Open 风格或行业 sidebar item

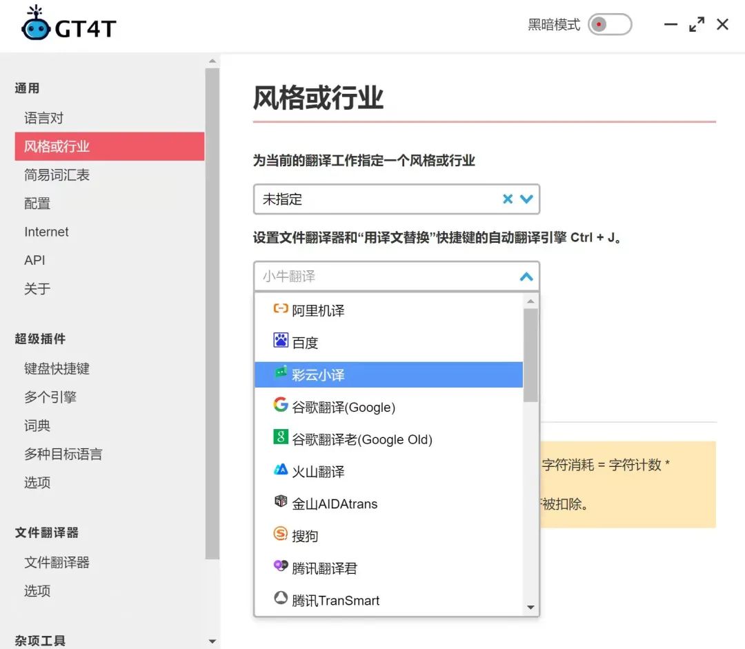click(x=109, y=146)
